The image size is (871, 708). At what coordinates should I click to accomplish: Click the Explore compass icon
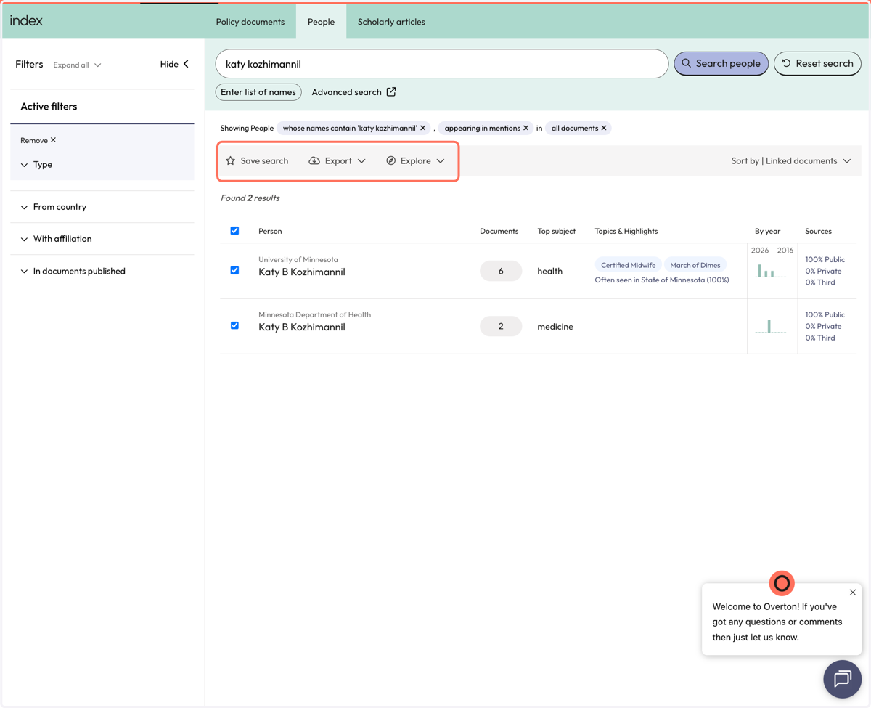391,160
